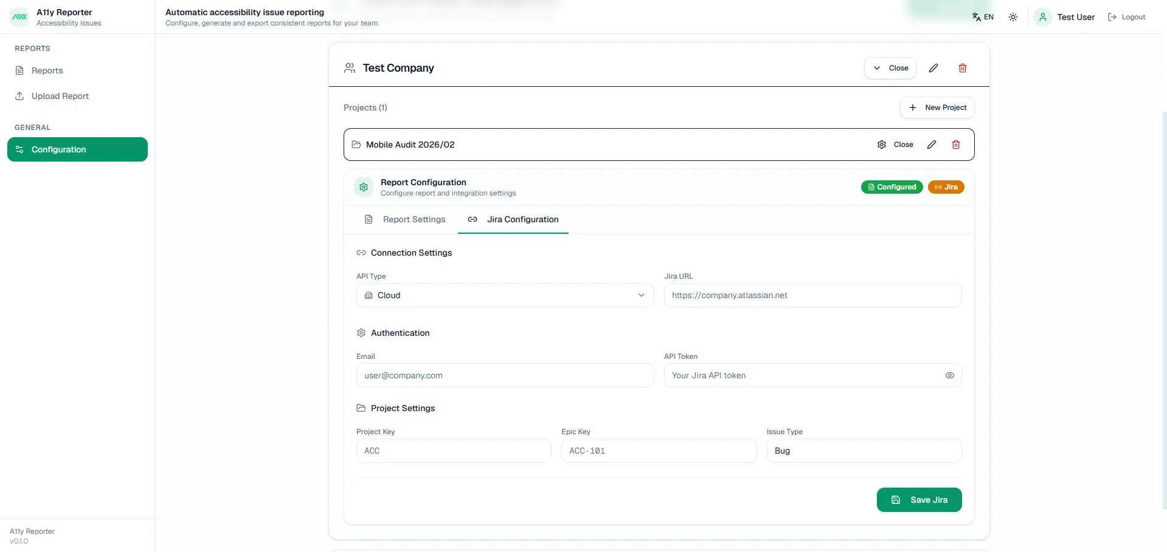This screenshot has height=552, width=1167.
Task: Log out via the Logout link
Action: point(1127,17)
